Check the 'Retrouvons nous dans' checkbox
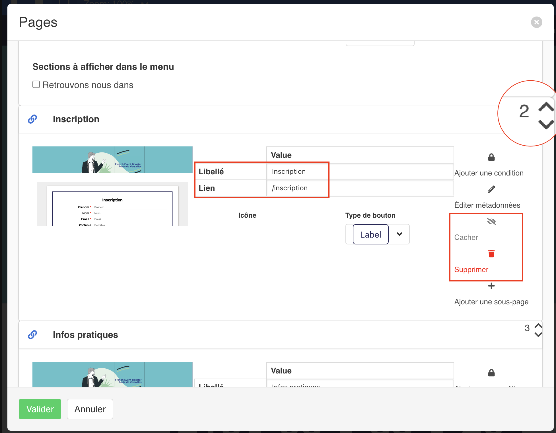 point(36,85)
